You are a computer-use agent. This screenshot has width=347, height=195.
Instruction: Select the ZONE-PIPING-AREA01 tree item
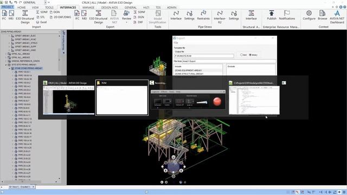[x=27, y=68]
